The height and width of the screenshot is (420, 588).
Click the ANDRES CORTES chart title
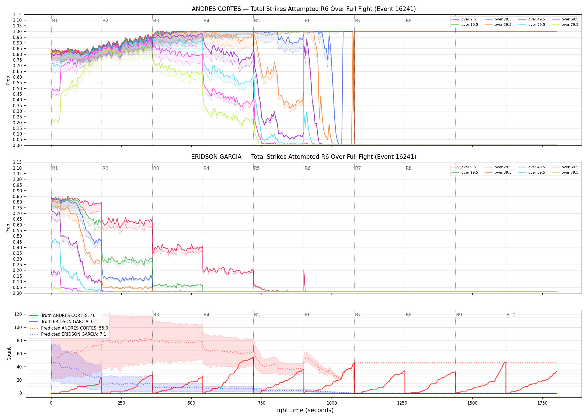[x=304, y=9]
